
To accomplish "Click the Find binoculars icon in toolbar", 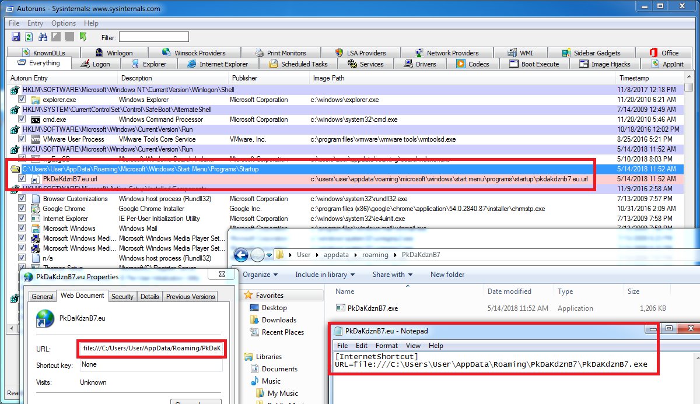I will coord(43,37).
